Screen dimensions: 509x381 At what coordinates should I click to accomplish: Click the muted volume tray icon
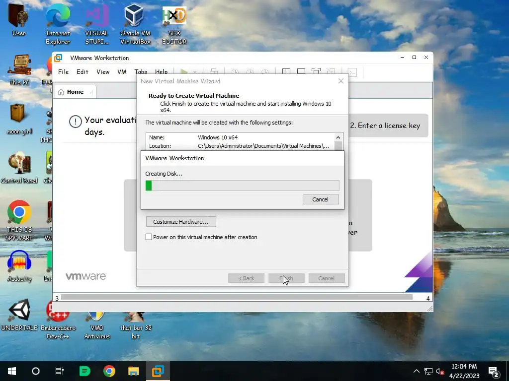440,371
